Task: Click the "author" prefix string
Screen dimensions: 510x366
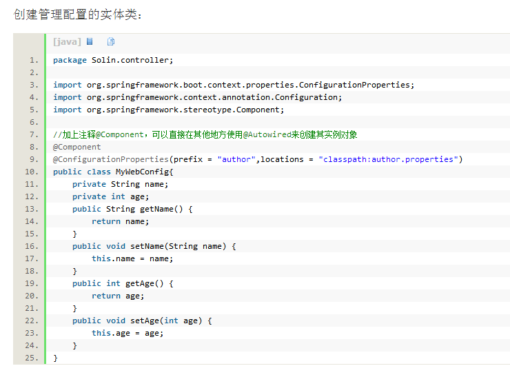Action: point(236,159)
